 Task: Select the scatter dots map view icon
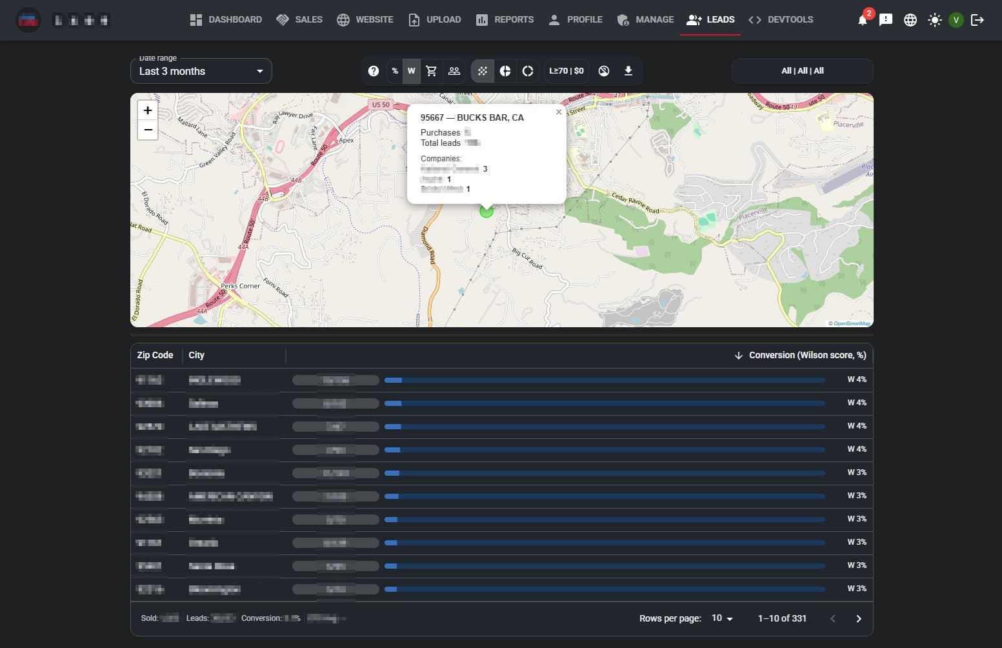coord(482,71)
